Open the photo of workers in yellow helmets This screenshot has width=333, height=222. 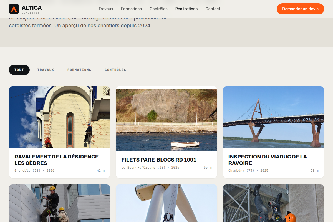(x=59, y=203)
